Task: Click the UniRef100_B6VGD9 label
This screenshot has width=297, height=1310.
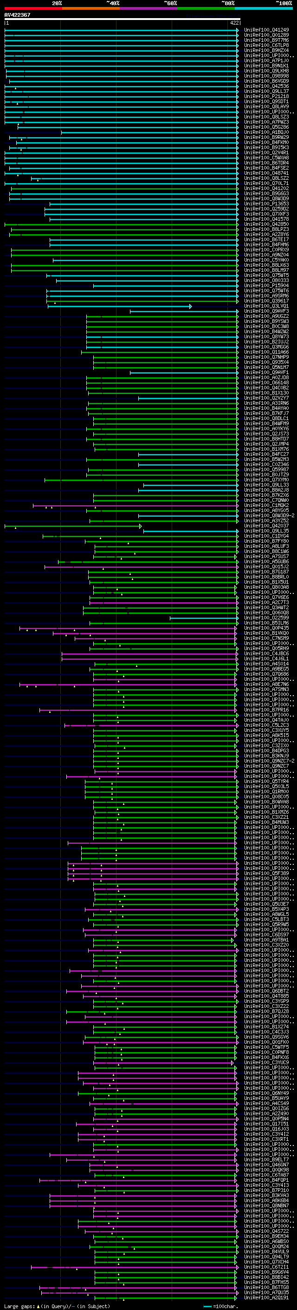Action: coord(266,81)
